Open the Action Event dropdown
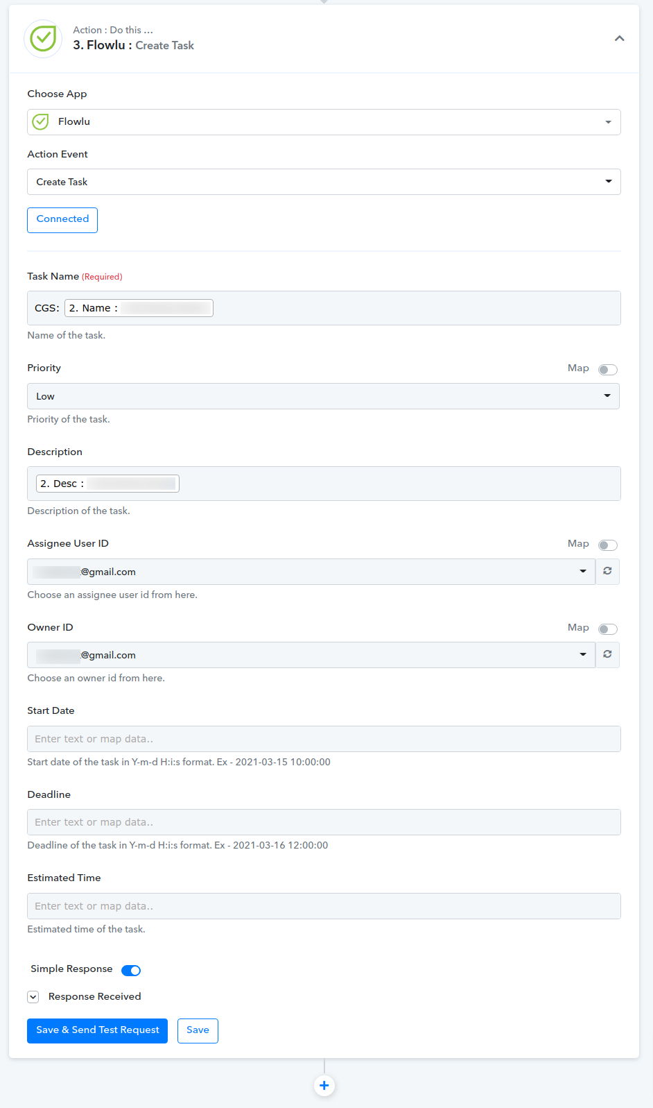 coord(324,182)
